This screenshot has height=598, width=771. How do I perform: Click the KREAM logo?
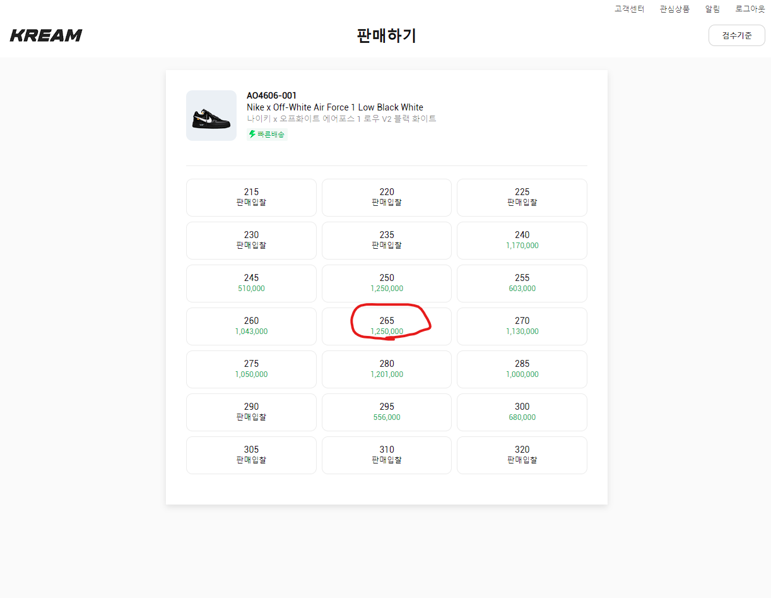[46, 35]
